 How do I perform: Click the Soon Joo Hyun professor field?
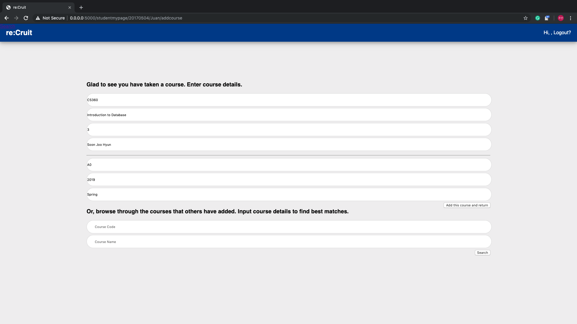(x=288, y=145)
